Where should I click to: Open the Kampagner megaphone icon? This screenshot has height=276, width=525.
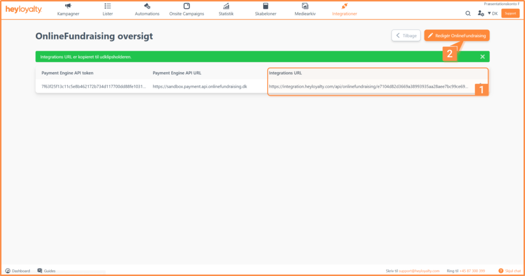click(x=68, y=6)
